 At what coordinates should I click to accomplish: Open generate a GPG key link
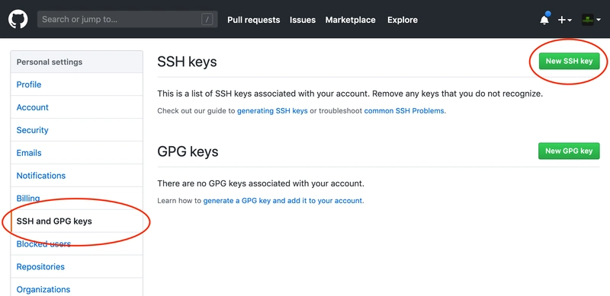[x=283, y=201]
